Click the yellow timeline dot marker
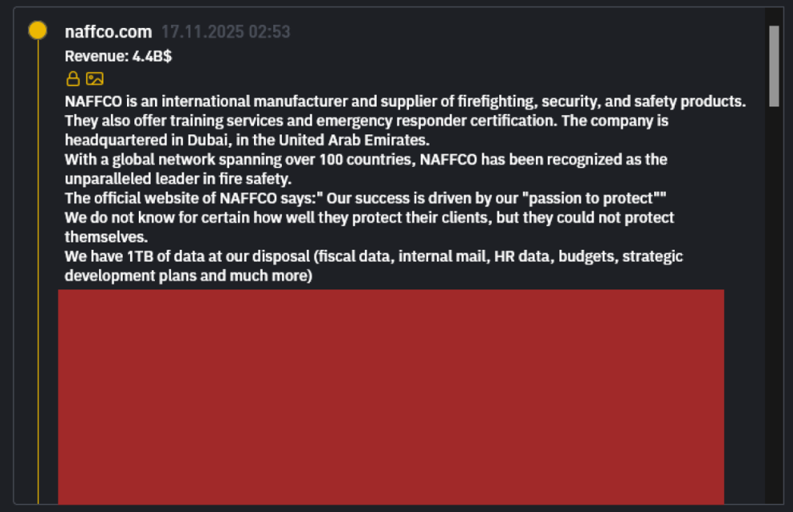Screen dimensions: 793x512 37,31
